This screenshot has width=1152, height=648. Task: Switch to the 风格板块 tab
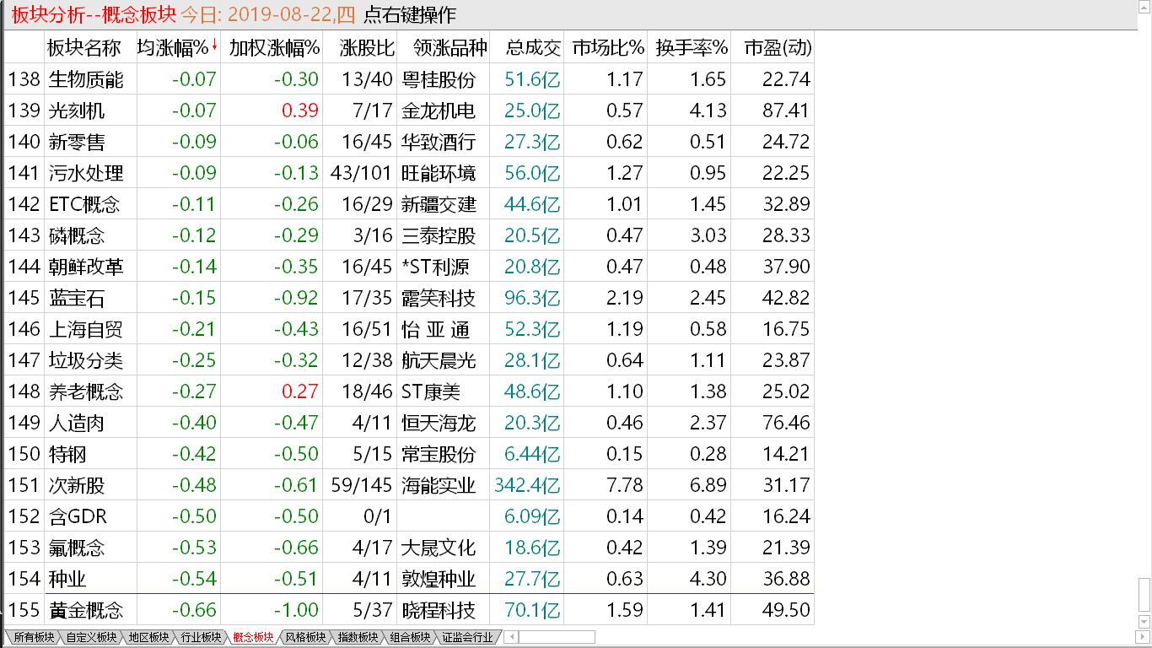click(x=305, y=637)
